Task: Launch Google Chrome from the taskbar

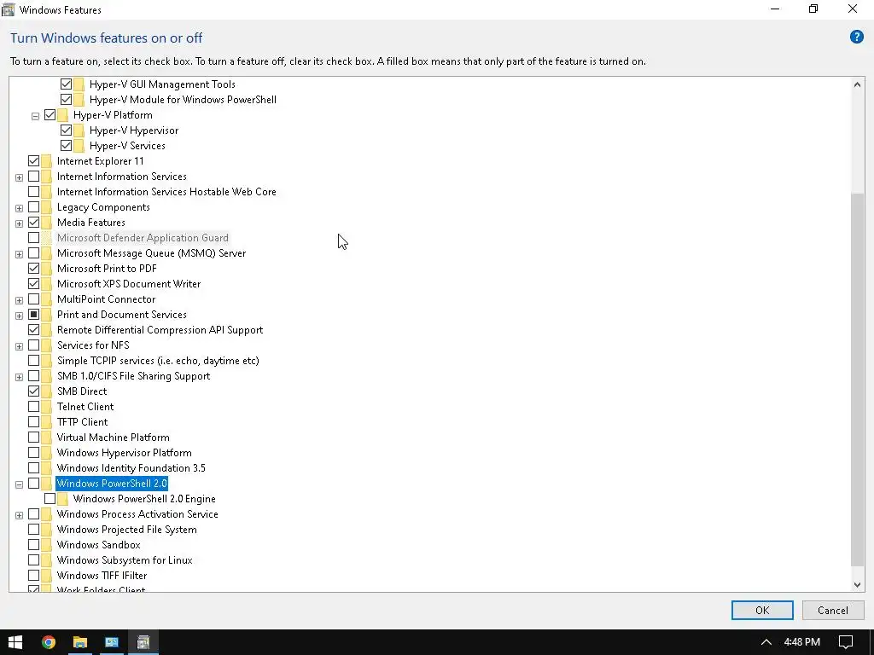Action: click(x=49, y=642)
